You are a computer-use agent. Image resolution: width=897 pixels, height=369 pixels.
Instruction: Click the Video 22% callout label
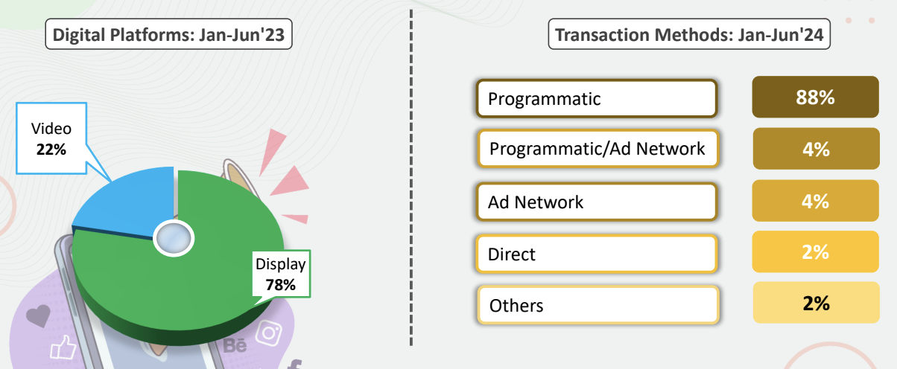51,139
